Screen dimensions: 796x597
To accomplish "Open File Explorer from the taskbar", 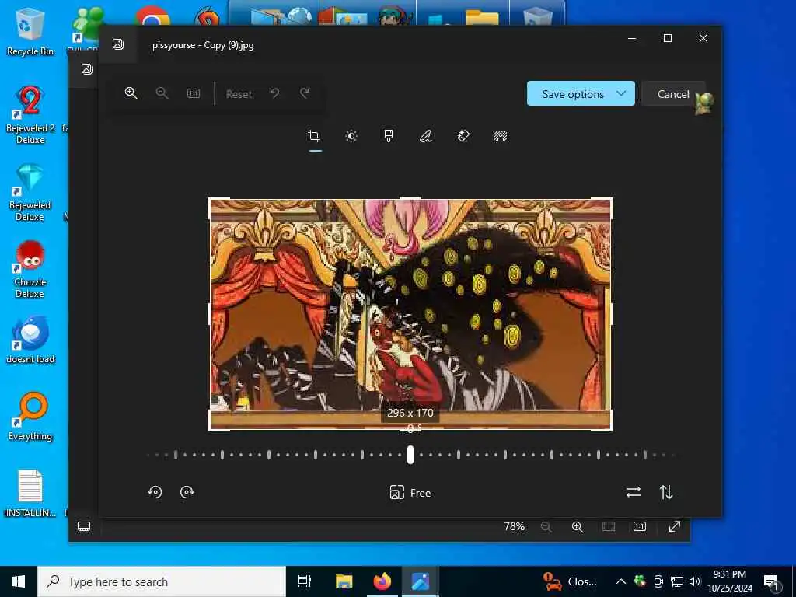I will coord(344,581).
